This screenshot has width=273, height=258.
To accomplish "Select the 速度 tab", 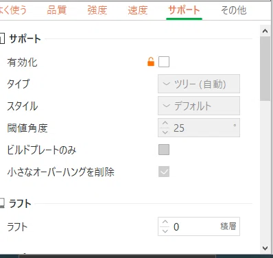I will point(138,10).
